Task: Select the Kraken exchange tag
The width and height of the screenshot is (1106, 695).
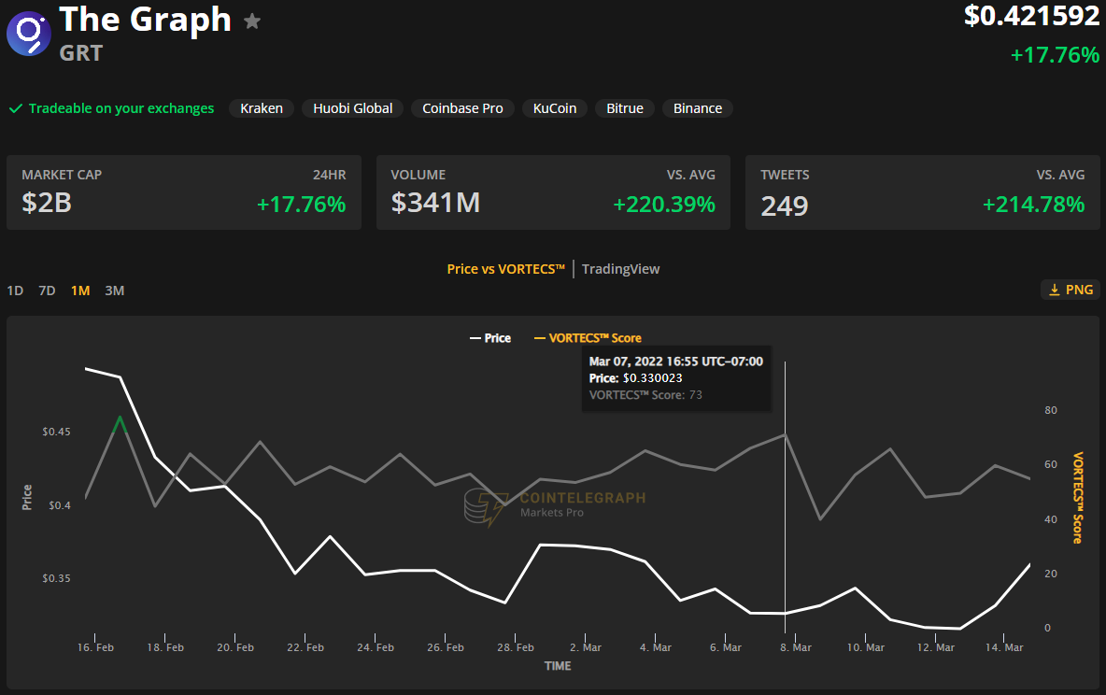Action: click(262, 108)
